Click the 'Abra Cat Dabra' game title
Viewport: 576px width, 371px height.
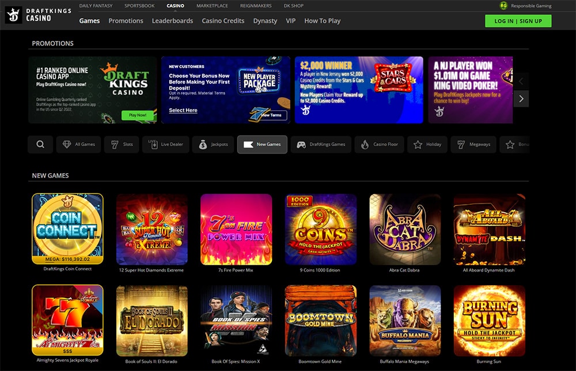404,270
